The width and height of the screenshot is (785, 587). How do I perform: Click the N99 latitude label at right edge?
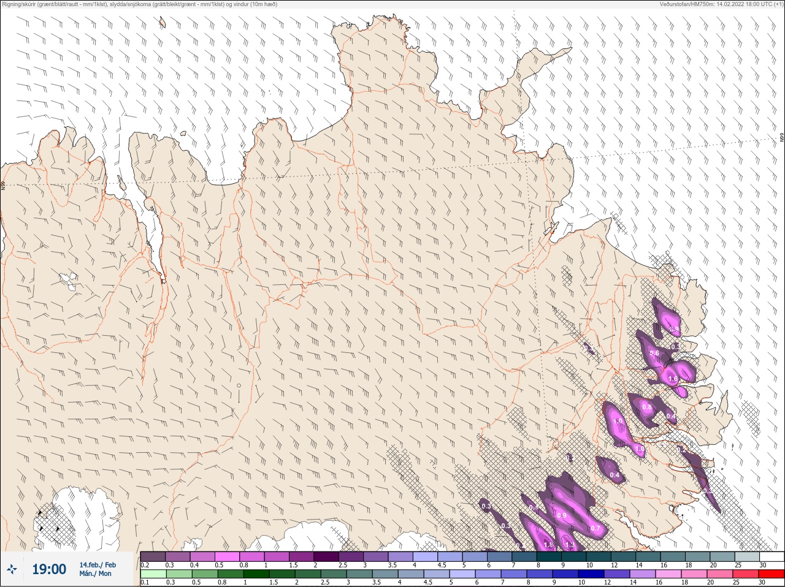[782, 138]
